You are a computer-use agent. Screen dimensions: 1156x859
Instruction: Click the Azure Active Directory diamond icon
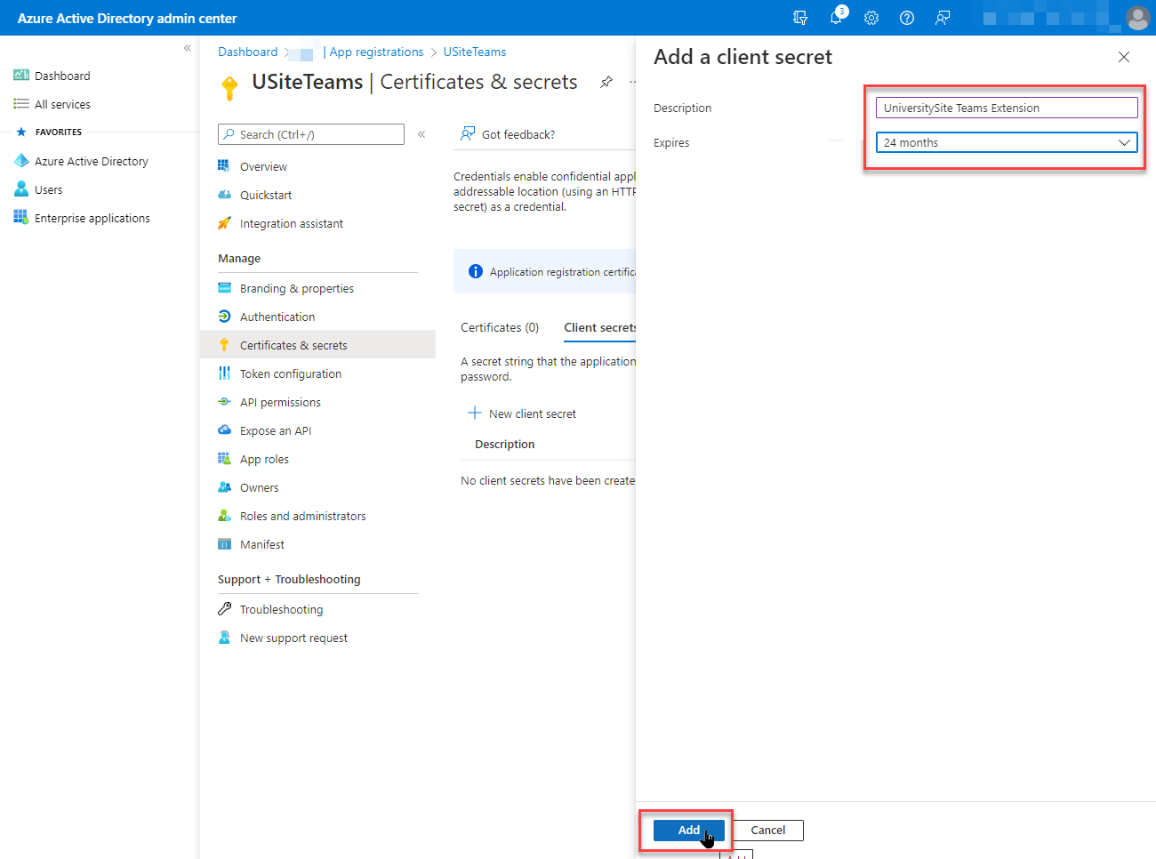[x=21, y=161]
